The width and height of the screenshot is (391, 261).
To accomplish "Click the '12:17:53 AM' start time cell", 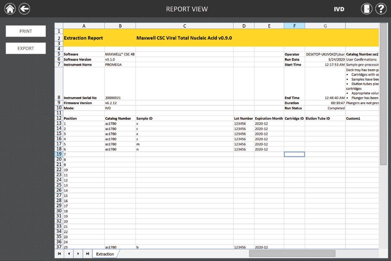I will [x=325, y=65].
